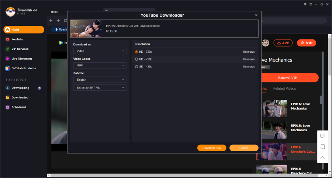Reload the page with refresh icon
Image resolution: width=332 pixels, height=178 pixels.
(x=65, y=21)
